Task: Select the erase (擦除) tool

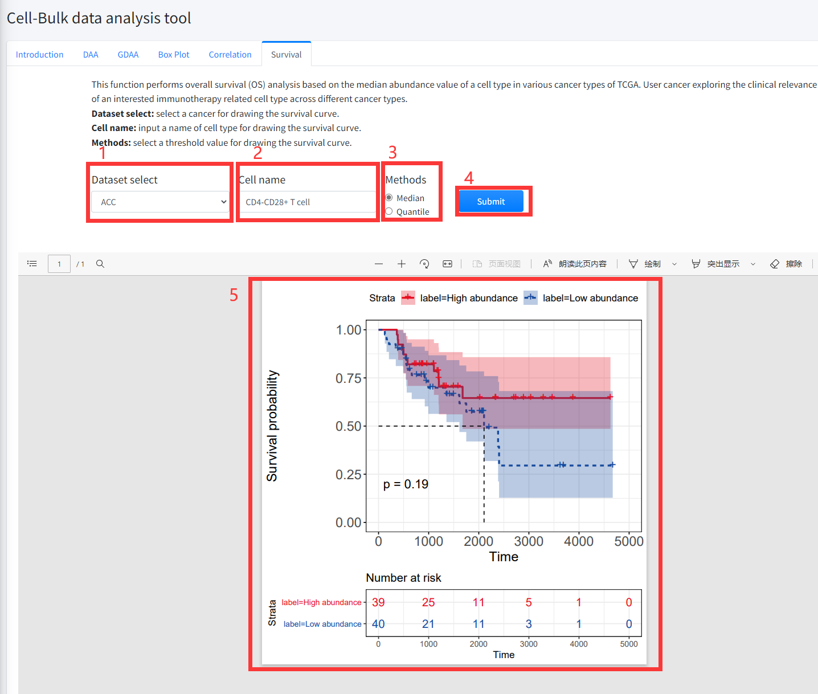Action: pyautogui.click(x=786, y=264)
